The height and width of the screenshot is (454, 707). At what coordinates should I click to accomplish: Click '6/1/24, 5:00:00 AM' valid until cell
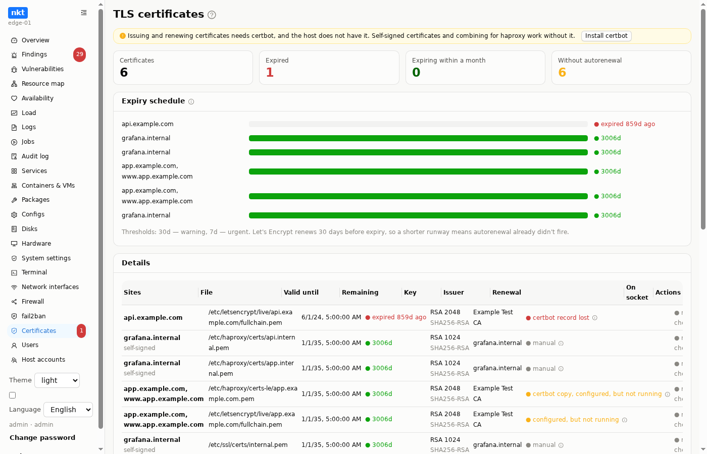coord(331,317)
